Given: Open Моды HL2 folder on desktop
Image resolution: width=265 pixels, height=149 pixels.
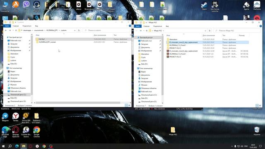Looking at the screenshot, I should point(173,131).
